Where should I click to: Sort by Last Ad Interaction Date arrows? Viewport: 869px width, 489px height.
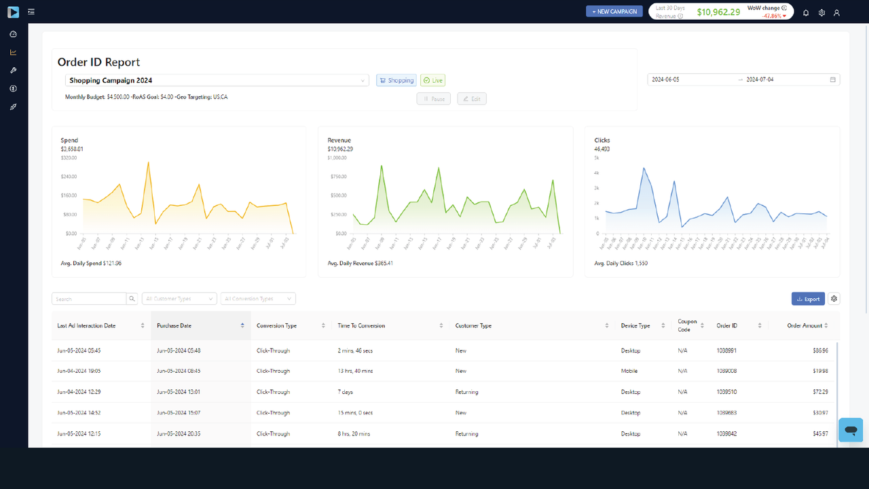coord(143,326)
